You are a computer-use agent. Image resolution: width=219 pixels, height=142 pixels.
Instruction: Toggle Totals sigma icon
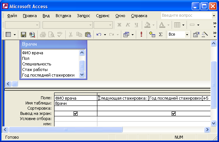(x=161, y=35)
